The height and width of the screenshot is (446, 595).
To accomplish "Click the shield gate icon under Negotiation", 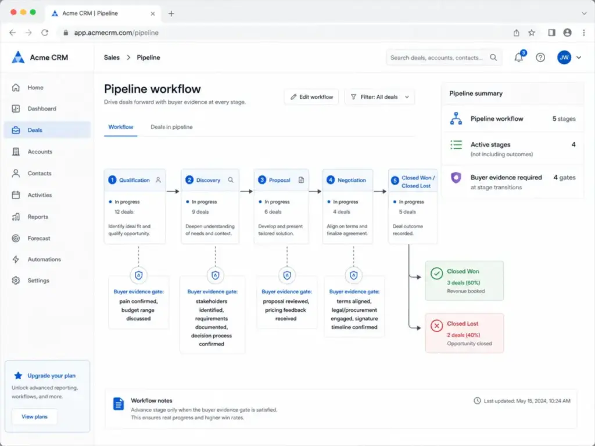I will tap(354, 275).
